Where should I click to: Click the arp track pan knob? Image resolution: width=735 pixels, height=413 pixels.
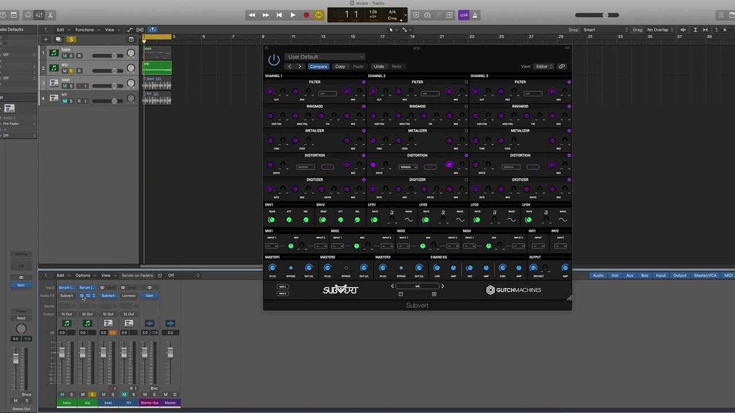131,68
